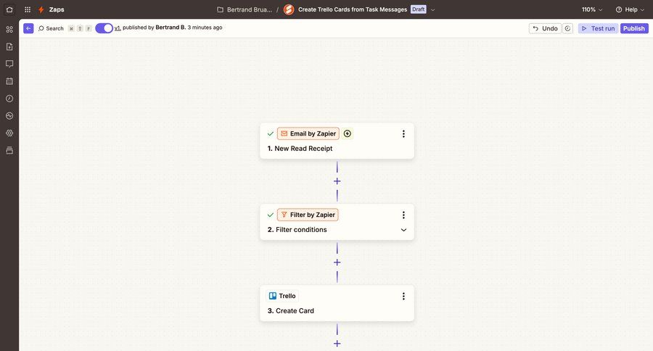Image resolution: width=653 pixels, height=351 pixels.
Task: Open the sidebar comments icon
Action: point(9,64)
